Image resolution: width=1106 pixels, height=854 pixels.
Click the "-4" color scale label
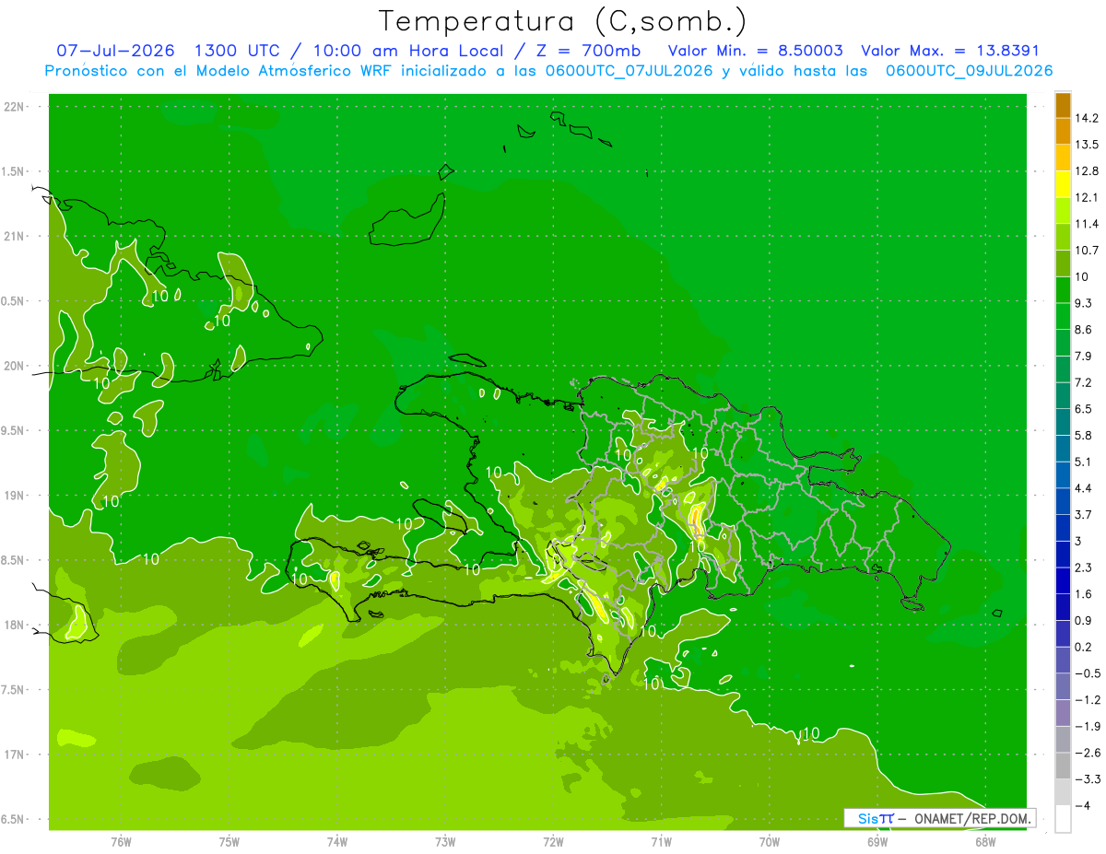click(x=1082, y=805)
